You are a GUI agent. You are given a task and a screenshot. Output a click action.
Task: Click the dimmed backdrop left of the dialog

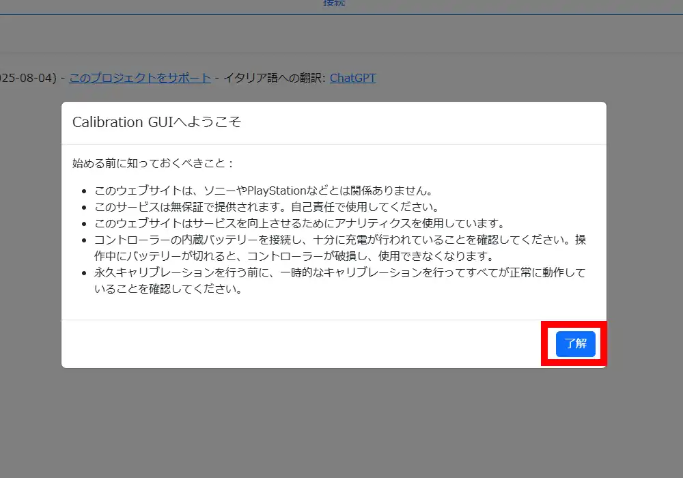tap(31, 239)
